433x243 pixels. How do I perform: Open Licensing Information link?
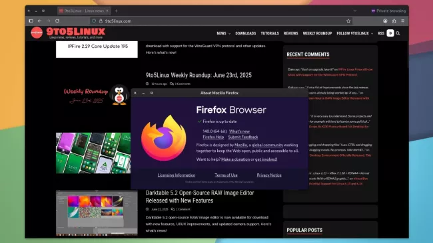click(x=177, y=175)
